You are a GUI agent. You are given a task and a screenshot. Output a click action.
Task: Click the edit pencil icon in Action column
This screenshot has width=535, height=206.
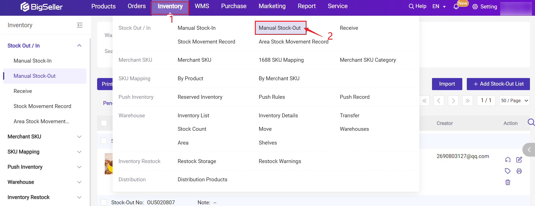[x=519, y=160]
